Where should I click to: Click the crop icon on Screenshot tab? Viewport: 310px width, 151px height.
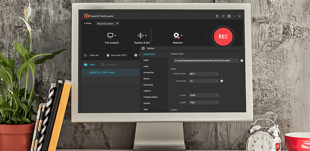coord(103,65)
